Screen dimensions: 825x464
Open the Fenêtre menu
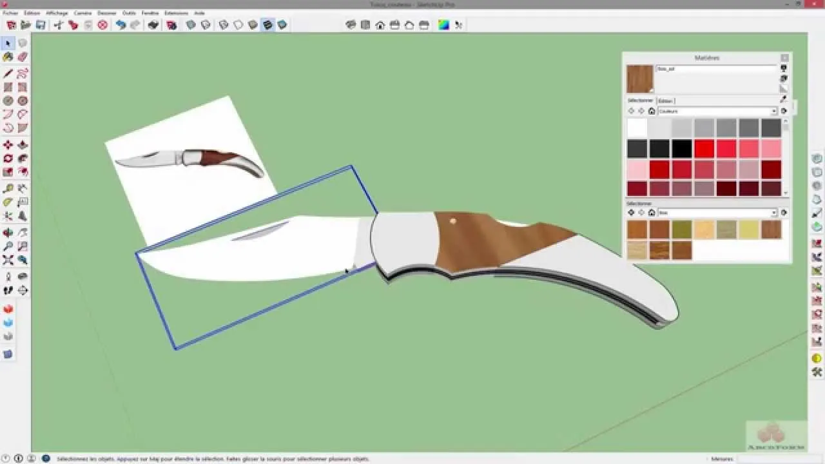(150, 13)
